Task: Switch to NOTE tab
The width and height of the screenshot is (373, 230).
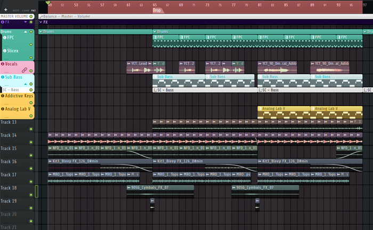Action: click(x=16, y=11)
